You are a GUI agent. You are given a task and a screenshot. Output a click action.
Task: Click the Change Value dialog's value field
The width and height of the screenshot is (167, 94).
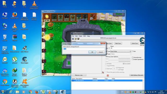pyautogui.click(x=84, y=49)
